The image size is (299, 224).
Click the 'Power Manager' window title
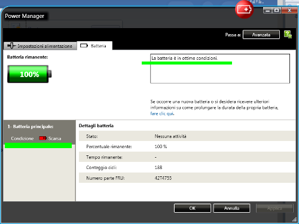pyautogui.click(x=25, y=16)
